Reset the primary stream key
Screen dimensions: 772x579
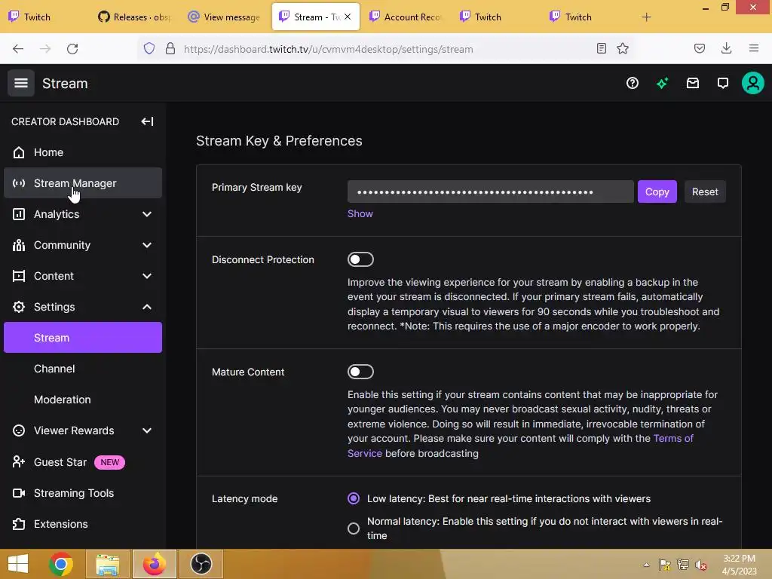click(x=705, y=191)
